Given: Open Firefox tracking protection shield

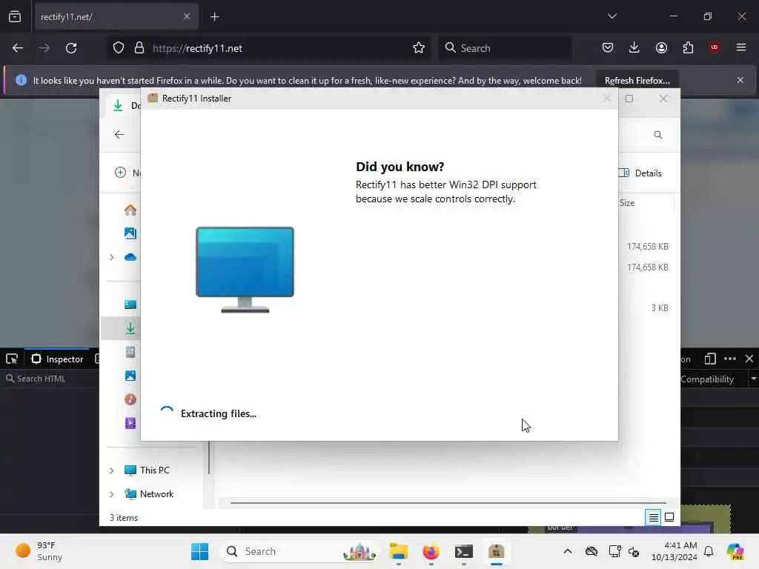Looking at the screenshot, I should click(x=119, y=48).
